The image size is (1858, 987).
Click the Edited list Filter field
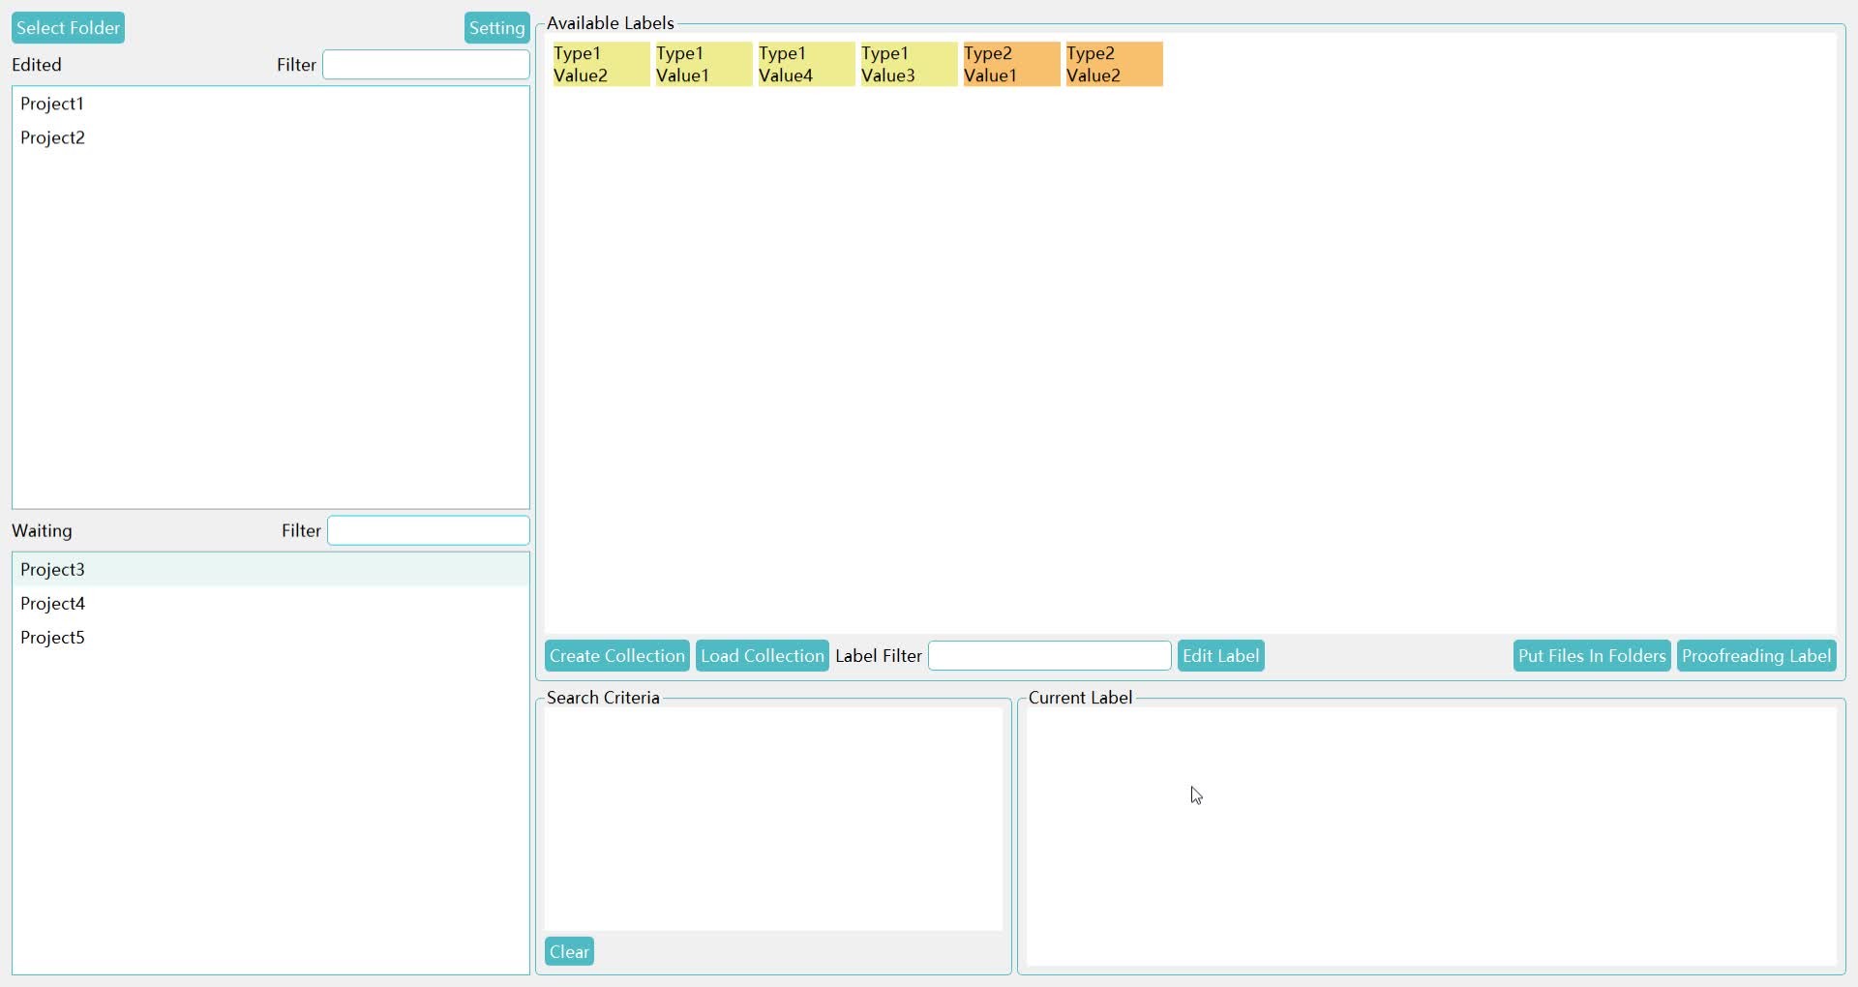coord(426,65)
